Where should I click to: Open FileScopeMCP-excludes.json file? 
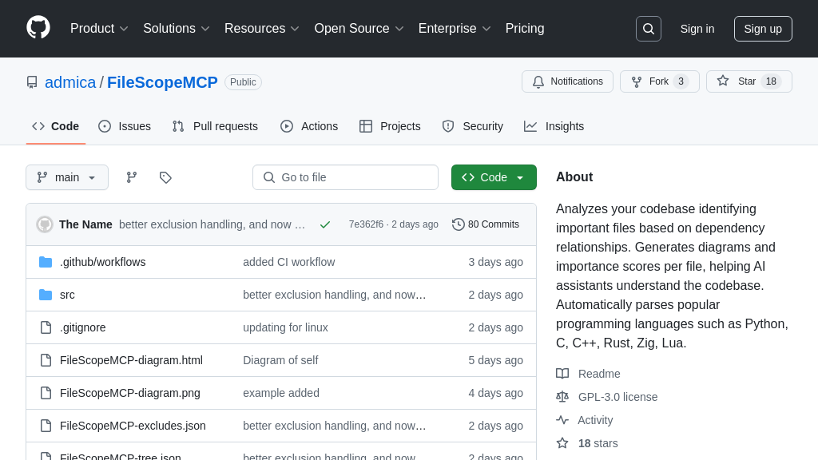click(x=133, y=426)
